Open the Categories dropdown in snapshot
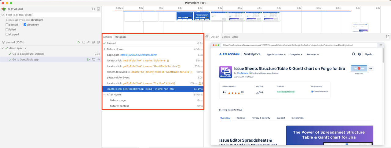This screenshot has height=148, width=391. pyautogui.click(x=296, y=54)
